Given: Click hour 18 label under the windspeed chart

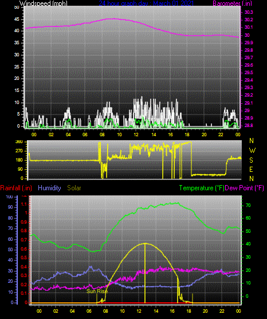Looking at the screenshot, I should 187,134.
